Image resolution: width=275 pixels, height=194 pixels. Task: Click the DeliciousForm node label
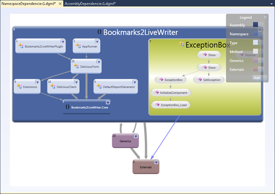point(89,67)
